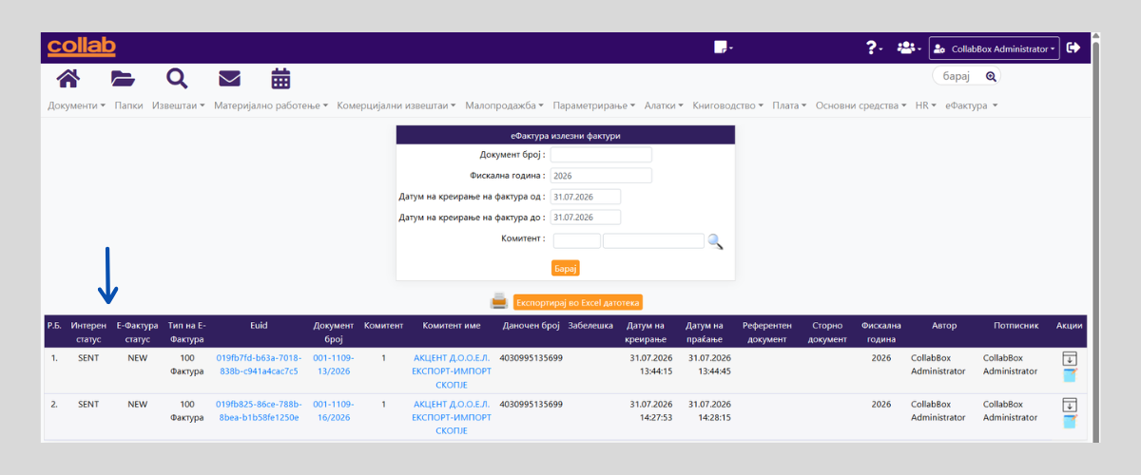The height and width of the screenshot is (475, 1141).
Task: Expand the Книговодство dropdown menu
Action: click(x=728, y=105)
